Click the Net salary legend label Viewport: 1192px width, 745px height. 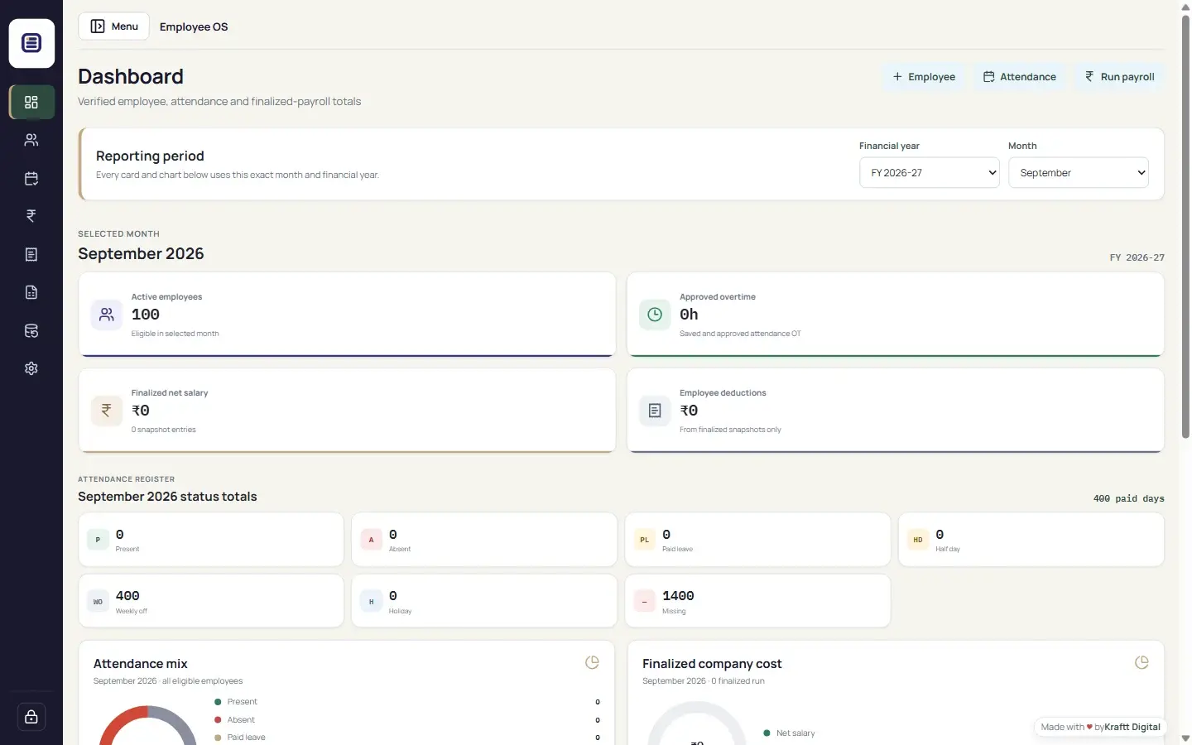(x=795, y=733)
